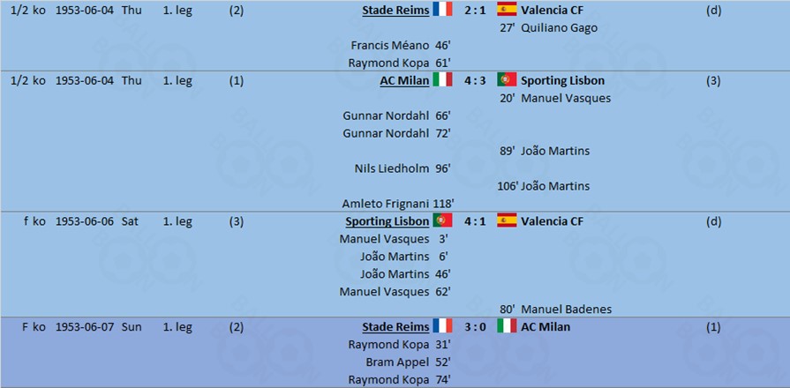The image size is (790, 388).
Task: Click the Spanish flag beside Valencia CF in the 4:1 match
Action: [x=507, y=220]
